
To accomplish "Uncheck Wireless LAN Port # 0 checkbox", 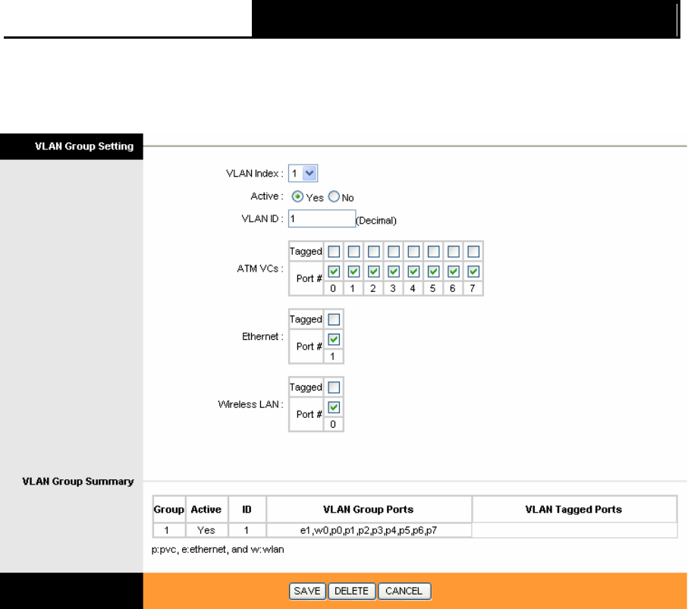I will click(x=334, y=407).
